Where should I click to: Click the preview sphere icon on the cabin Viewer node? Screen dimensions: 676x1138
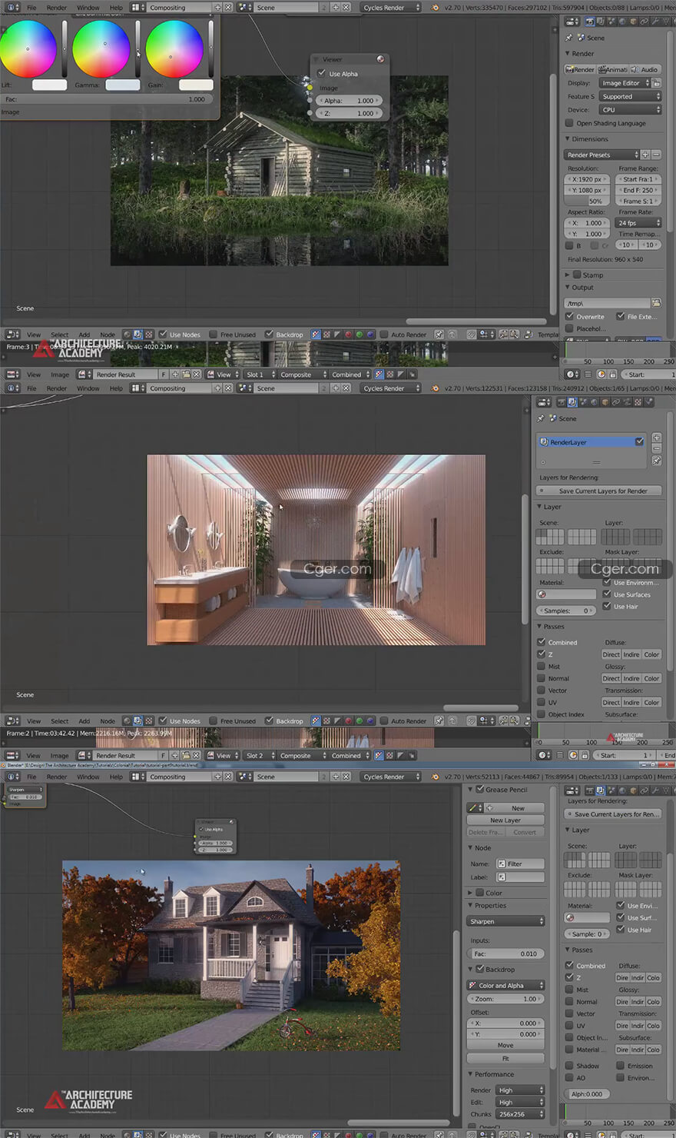380,59
